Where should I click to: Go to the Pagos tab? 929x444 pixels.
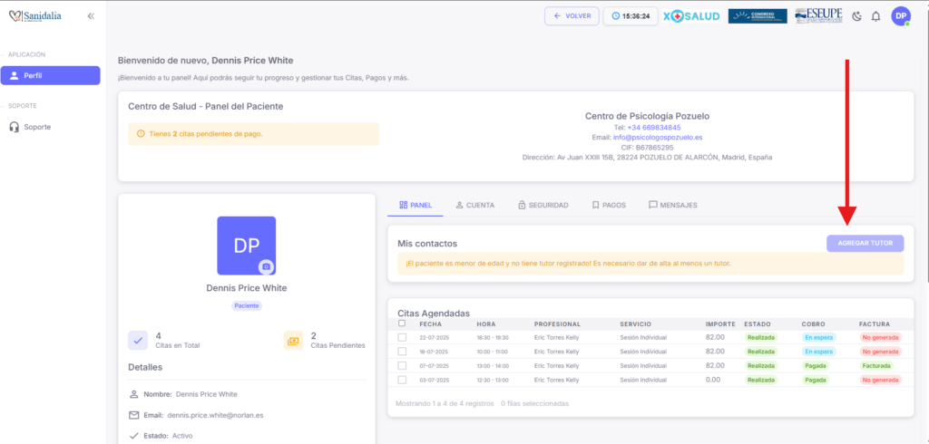[x=608, y=206]
